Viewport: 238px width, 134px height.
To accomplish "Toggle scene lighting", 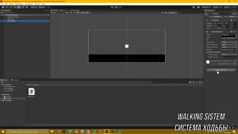I will 71,13.
